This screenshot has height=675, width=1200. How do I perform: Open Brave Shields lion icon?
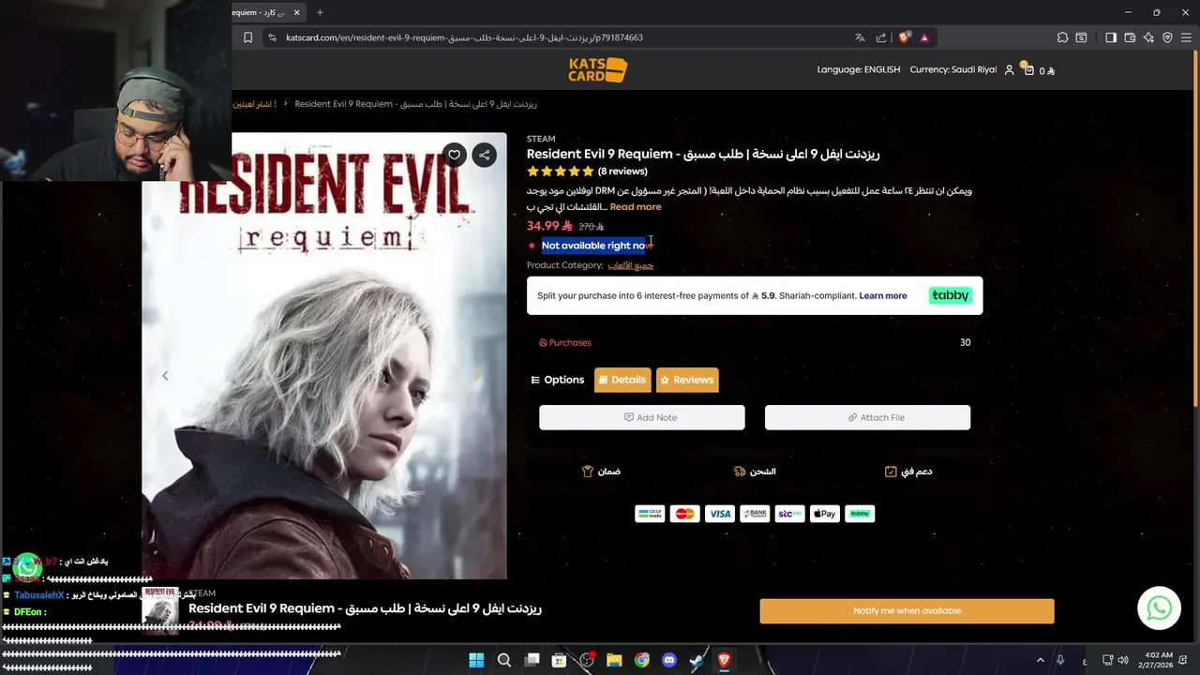pyautogui.click(x=905, y=37)
